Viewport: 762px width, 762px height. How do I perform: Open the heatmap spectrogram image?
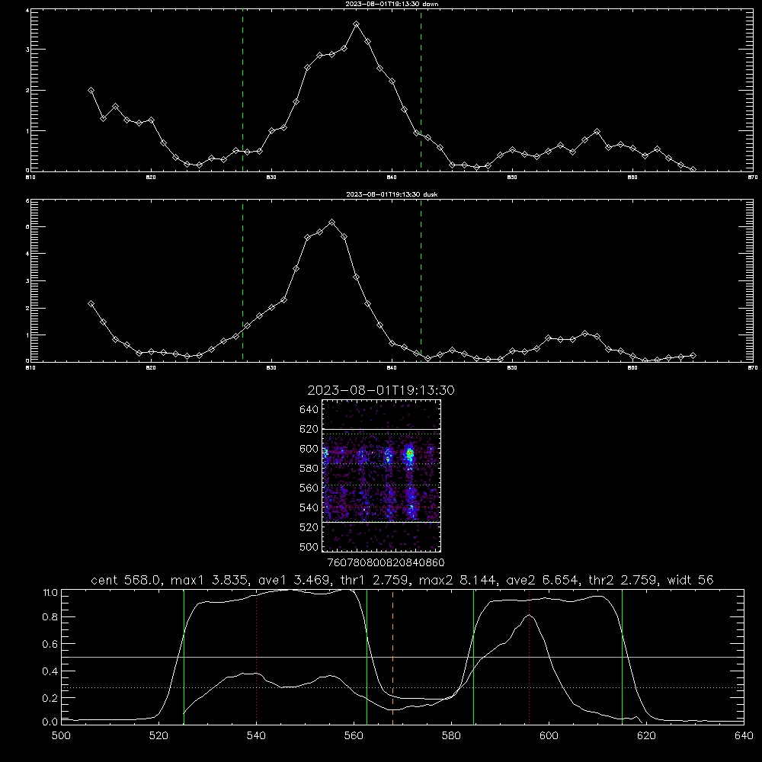pyautogui.click(x=382, y=475)
